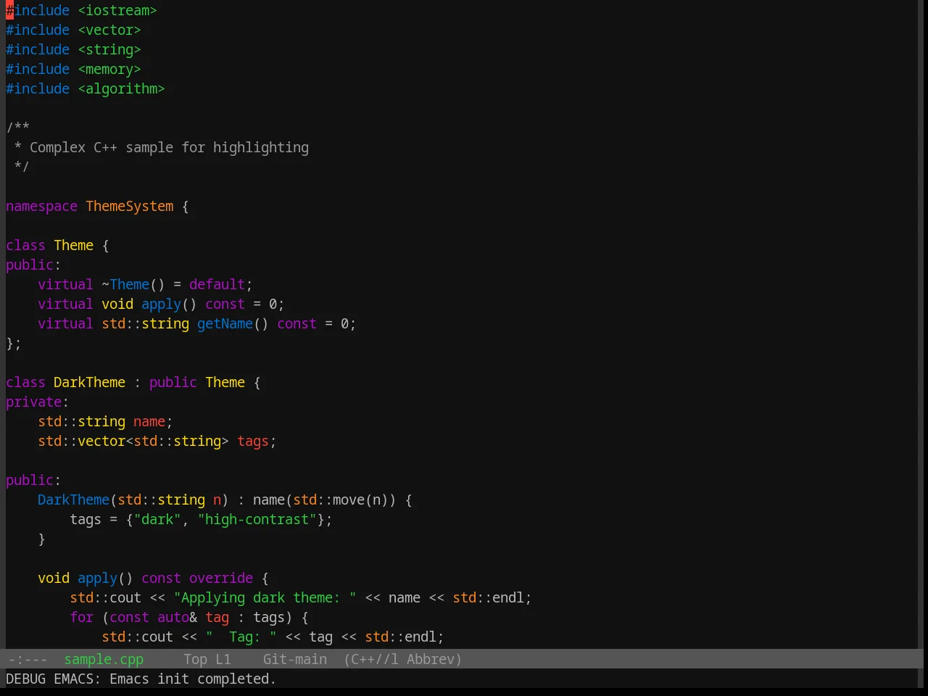
Task: Click the closing '};' of class Theme
Action: 14,343
